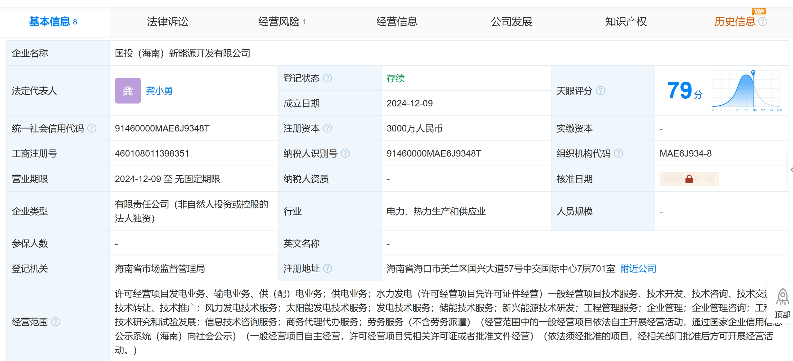This screenshot has height=361, width=793.
Task: Switch to the 法律诉讼 tab
Action: tap(167, 22)
